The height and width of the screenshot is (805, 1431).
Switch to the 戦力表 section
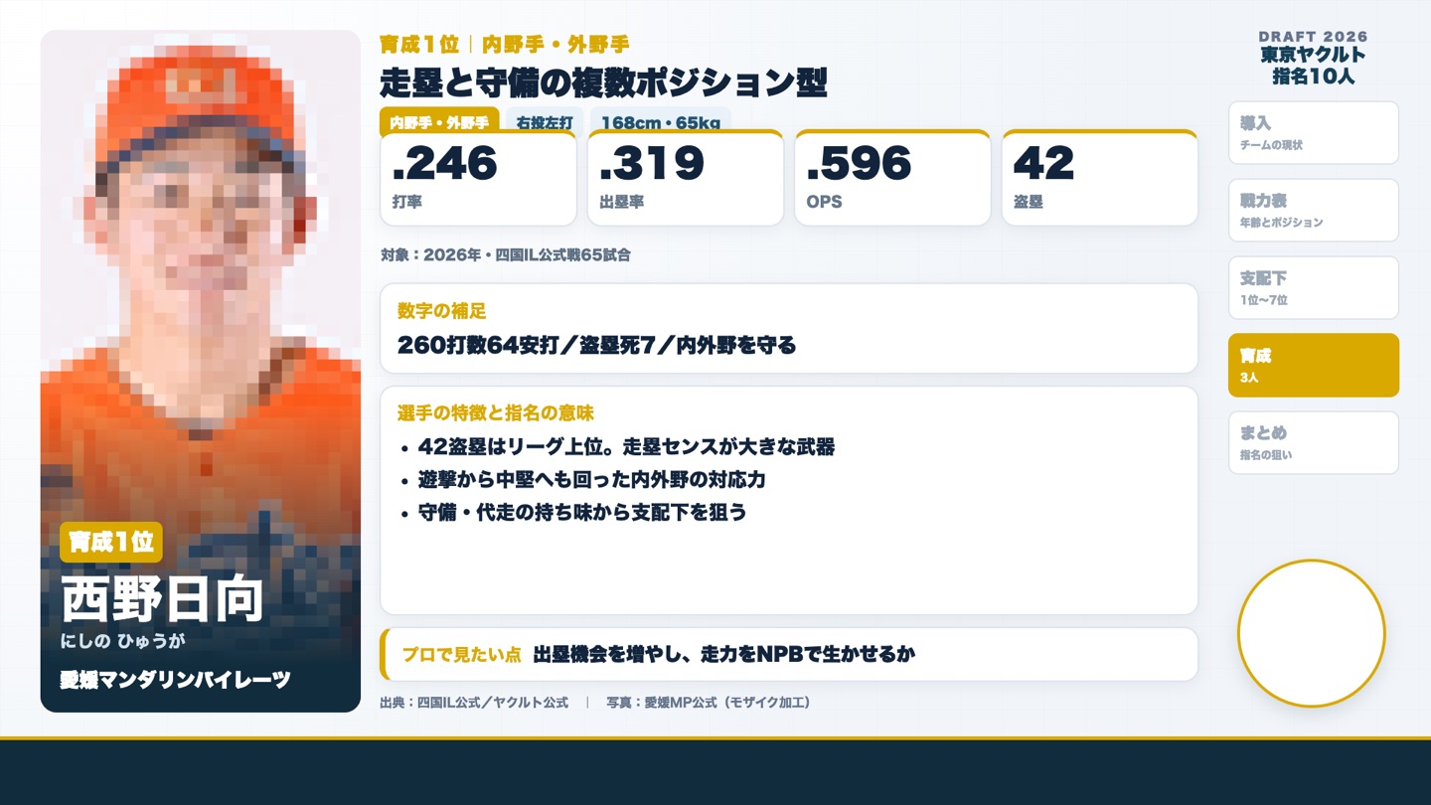(x=1313, y=211)
